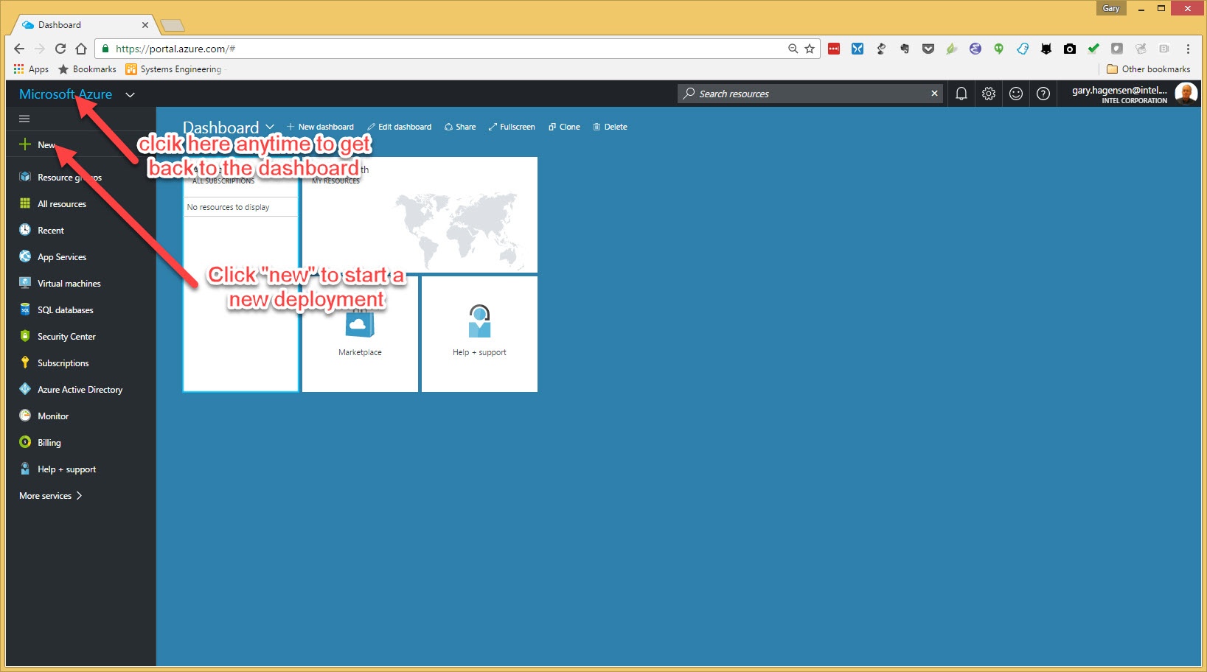
Task: Click Edit dashboard
Action: [x=400, y=127]
